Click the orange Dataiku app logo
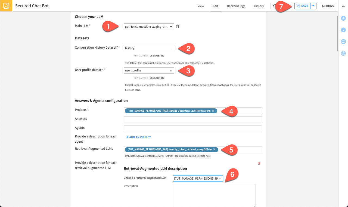Image resolution: width=348 pixels, height=207 pixels. tap(6, 6)
